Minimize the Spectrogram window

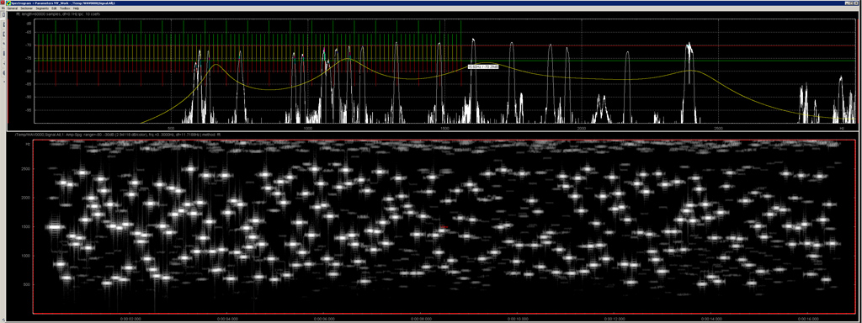pos(847,3)
